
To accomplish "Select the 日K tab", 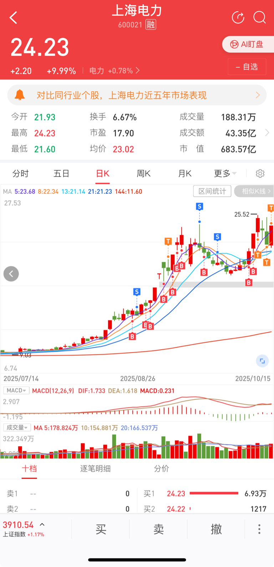I will 103,174.
